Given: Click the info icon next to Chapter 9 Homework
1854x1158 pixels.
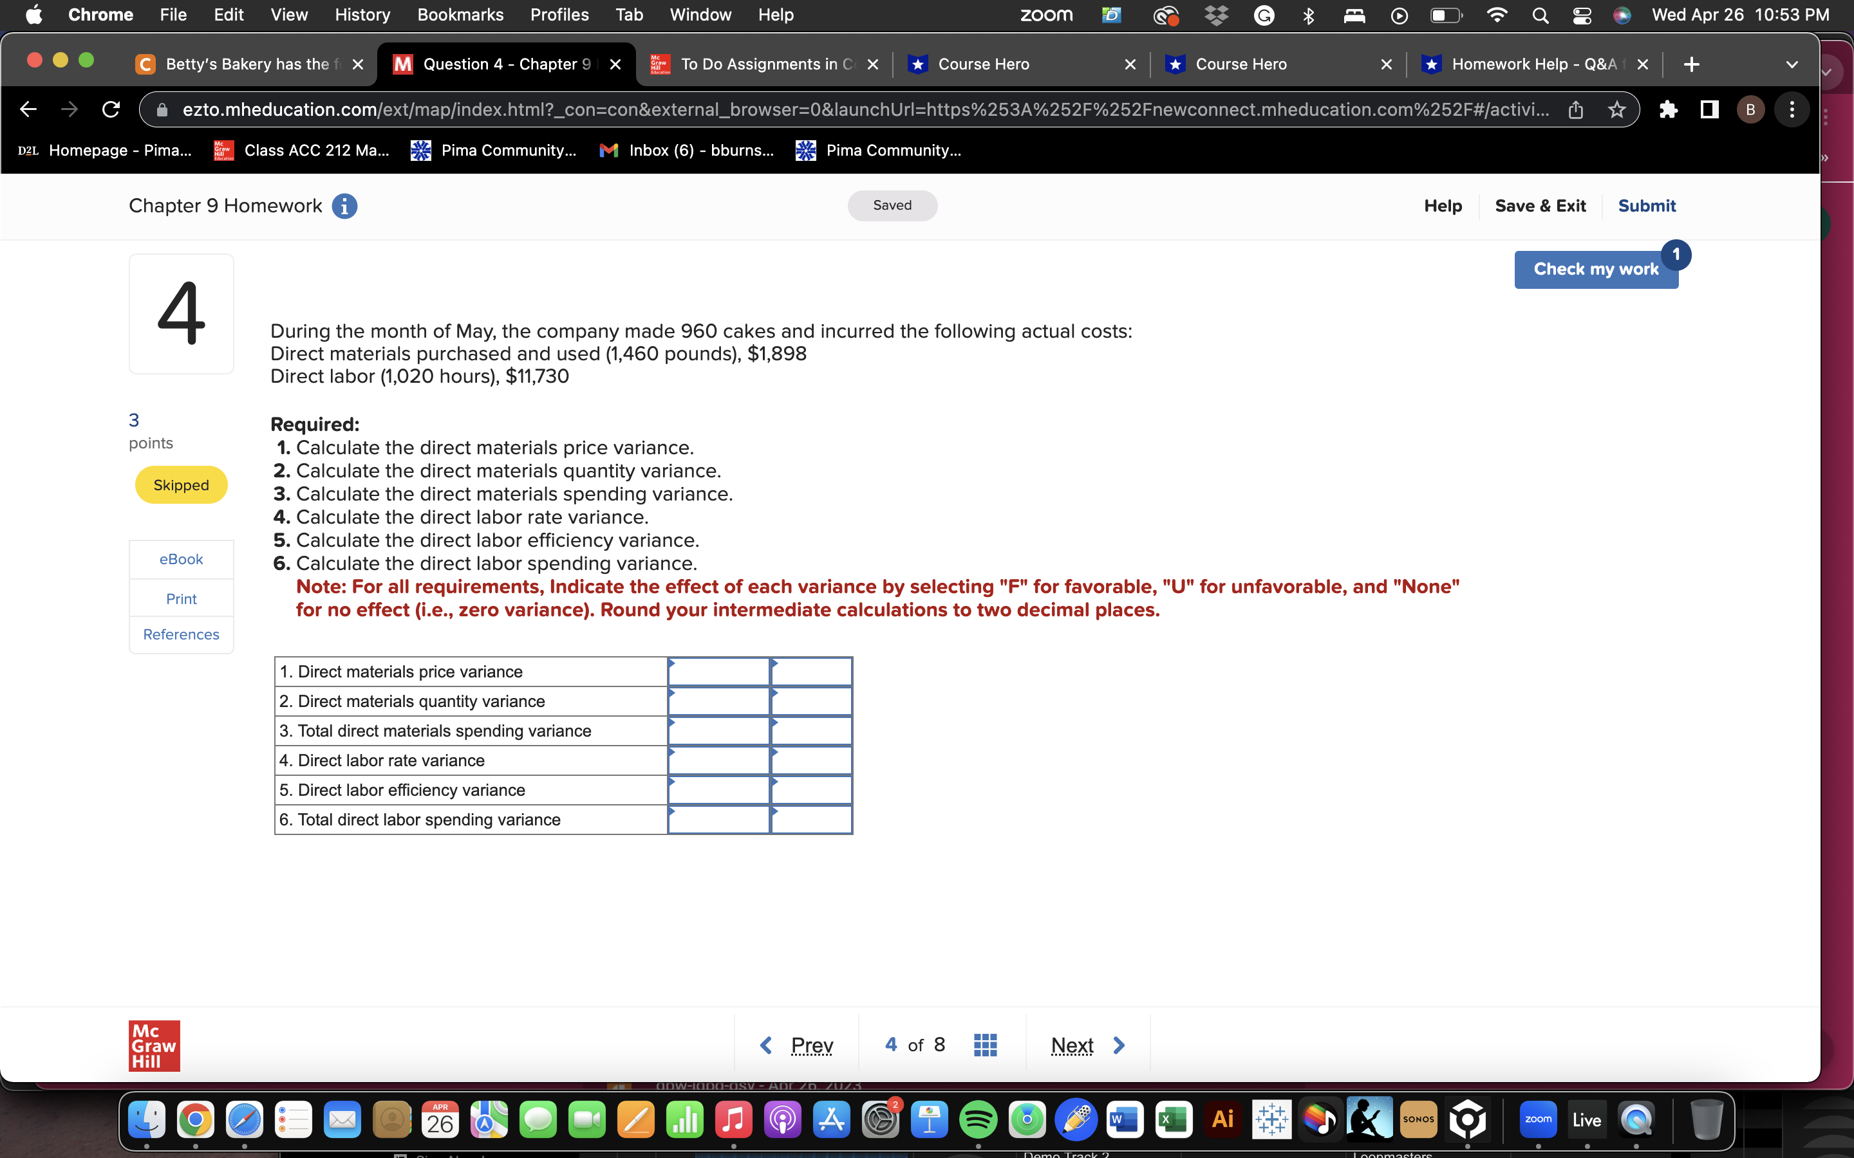Looking at the screenshot, I should tap(346, 205).
